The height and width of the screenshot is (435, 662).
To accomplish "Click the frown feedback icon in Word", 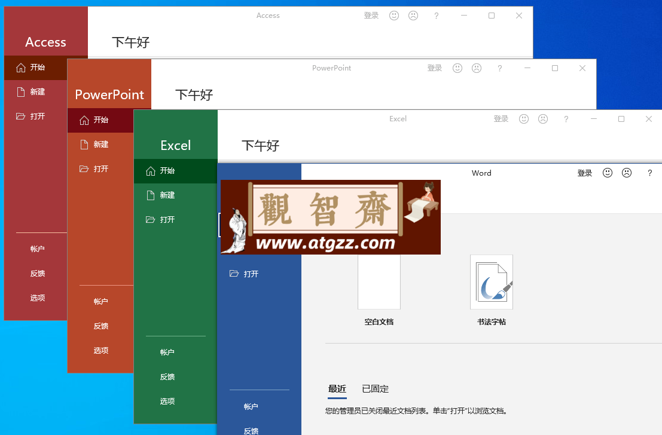I will [627, 173].
